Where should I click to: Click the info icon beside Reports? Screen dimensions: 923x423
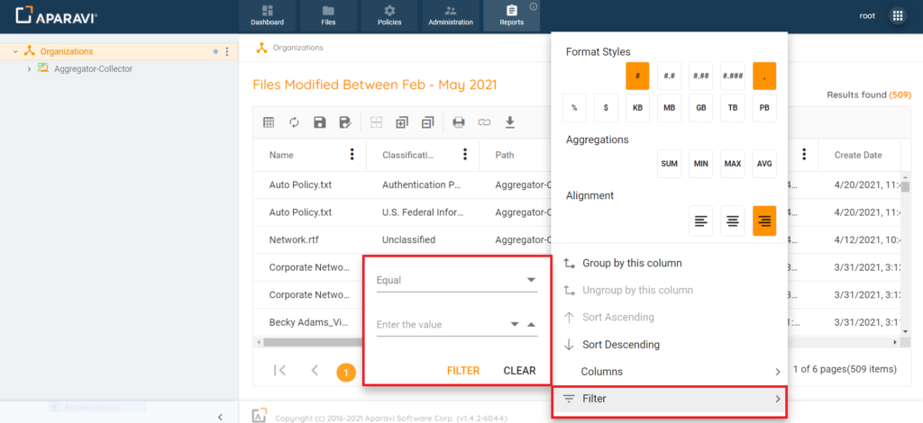pyautogui.click(x=534, y=7)
